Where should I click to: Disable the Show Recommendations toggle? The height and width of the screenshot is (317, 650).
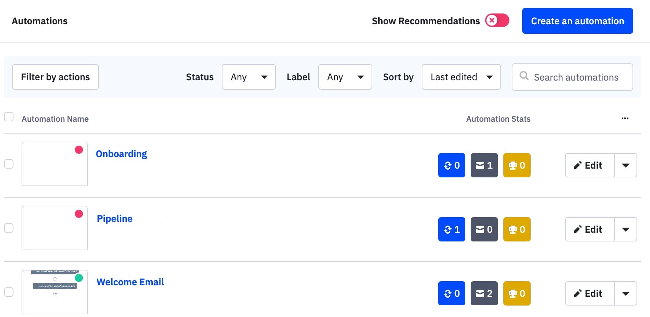[x=497, y=21]
